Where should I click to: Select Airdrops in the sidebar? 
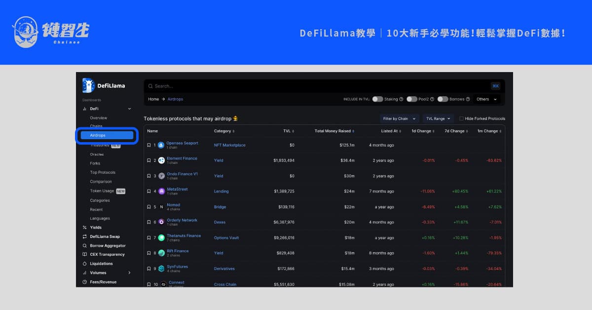pyautogui.click(x=106, y=135)
